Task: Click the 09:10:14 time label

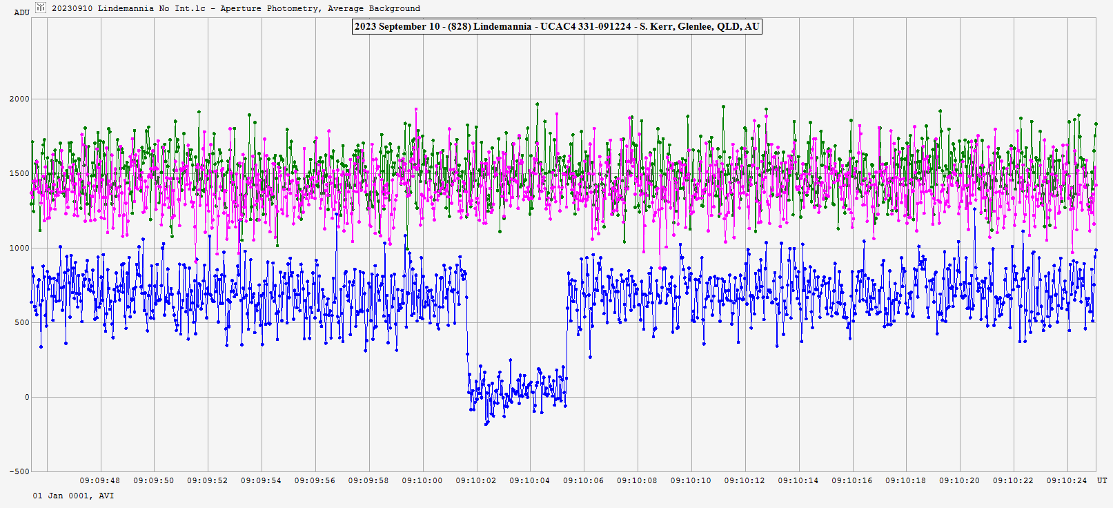Action: pyautogui.click(x=798, y=480)
